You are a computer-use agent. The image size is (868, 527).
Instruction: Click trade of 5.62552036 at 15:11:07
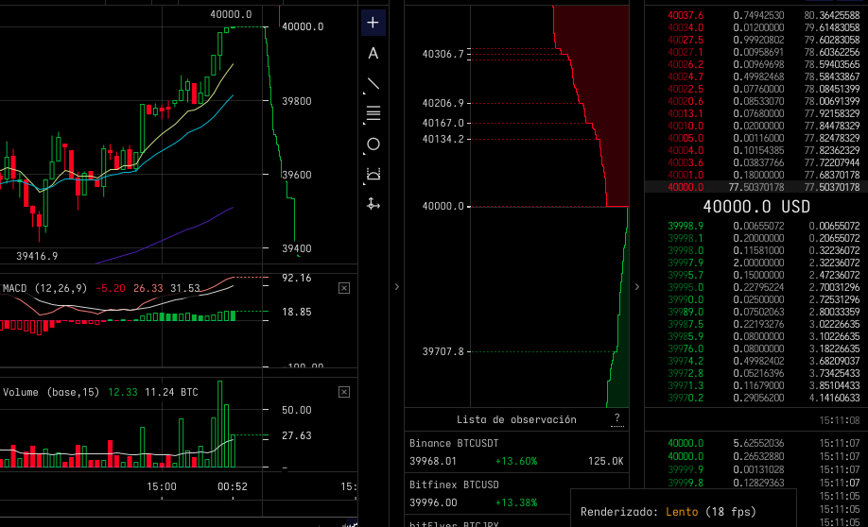point(755,443)
